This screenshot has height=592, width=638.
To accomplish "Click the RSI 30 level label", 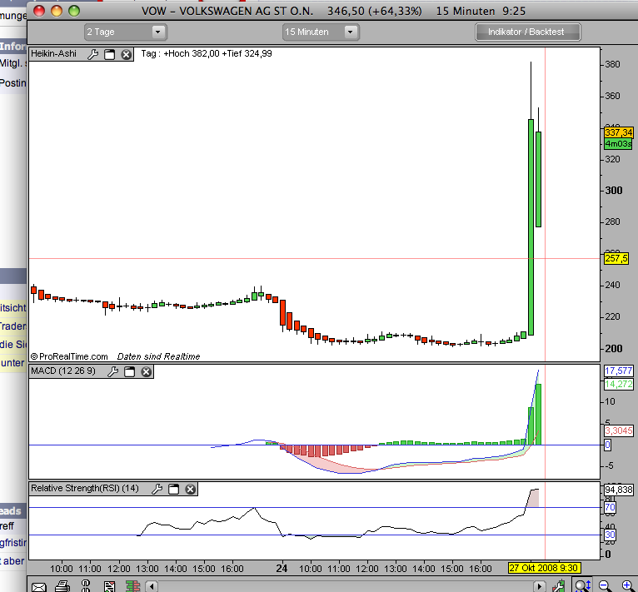I will [610, 535].
